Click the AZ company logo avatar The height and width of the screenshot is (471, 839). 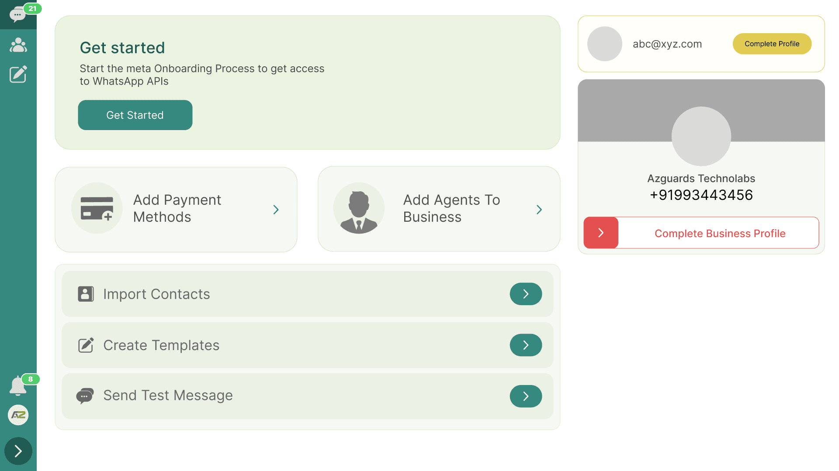[x=18, y=415]
